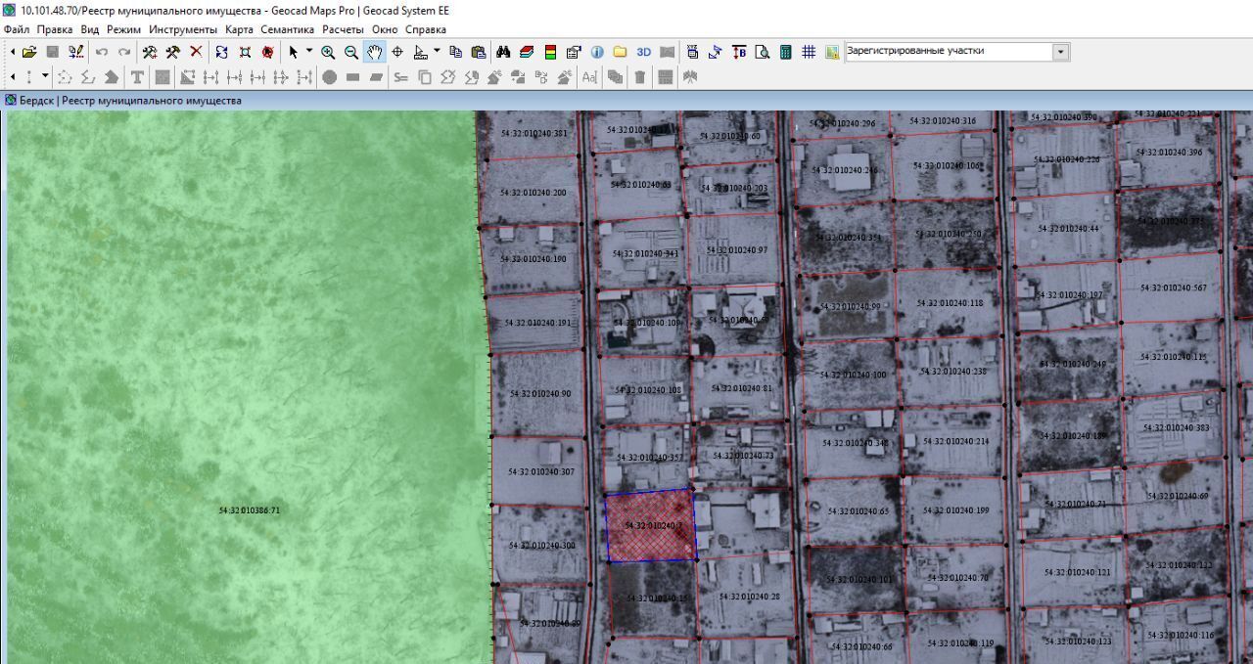This screenshot has width=1253, height=664.
Task: Select the Text 'T' drawing tool
Action: (x=137, y=77)
